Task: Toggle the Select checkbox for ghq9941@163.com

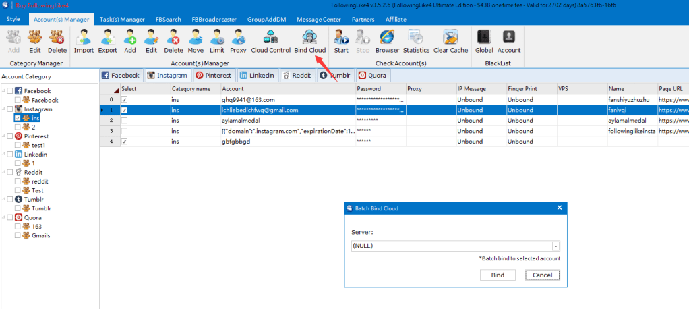Action: [x=124, y=99]
